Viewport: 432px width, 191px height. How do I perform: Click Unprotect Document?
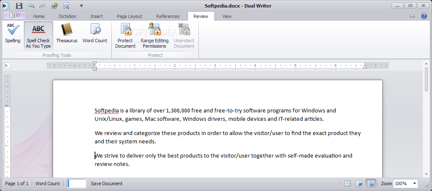click(x=184, y=36)
